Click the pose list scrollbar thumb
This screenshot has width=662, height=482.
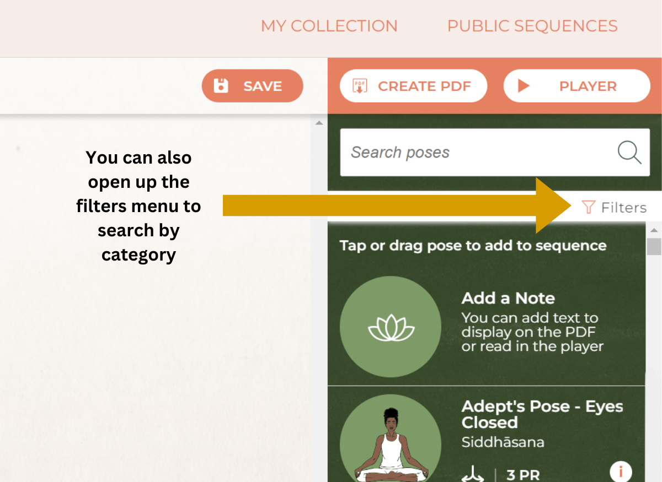click(x=654, y=246)
